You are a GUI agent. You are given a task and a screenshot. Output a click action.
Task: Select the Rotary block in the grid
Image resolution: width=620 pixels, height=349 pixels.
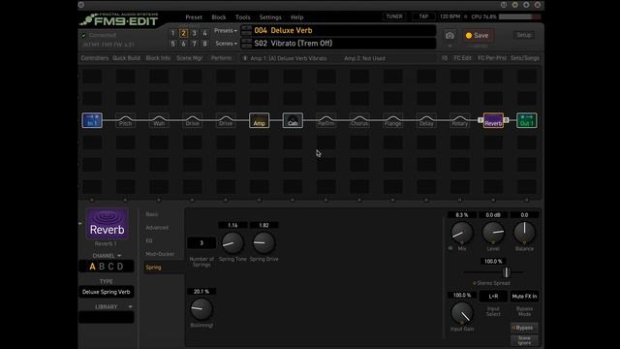(x=459, y=120)
